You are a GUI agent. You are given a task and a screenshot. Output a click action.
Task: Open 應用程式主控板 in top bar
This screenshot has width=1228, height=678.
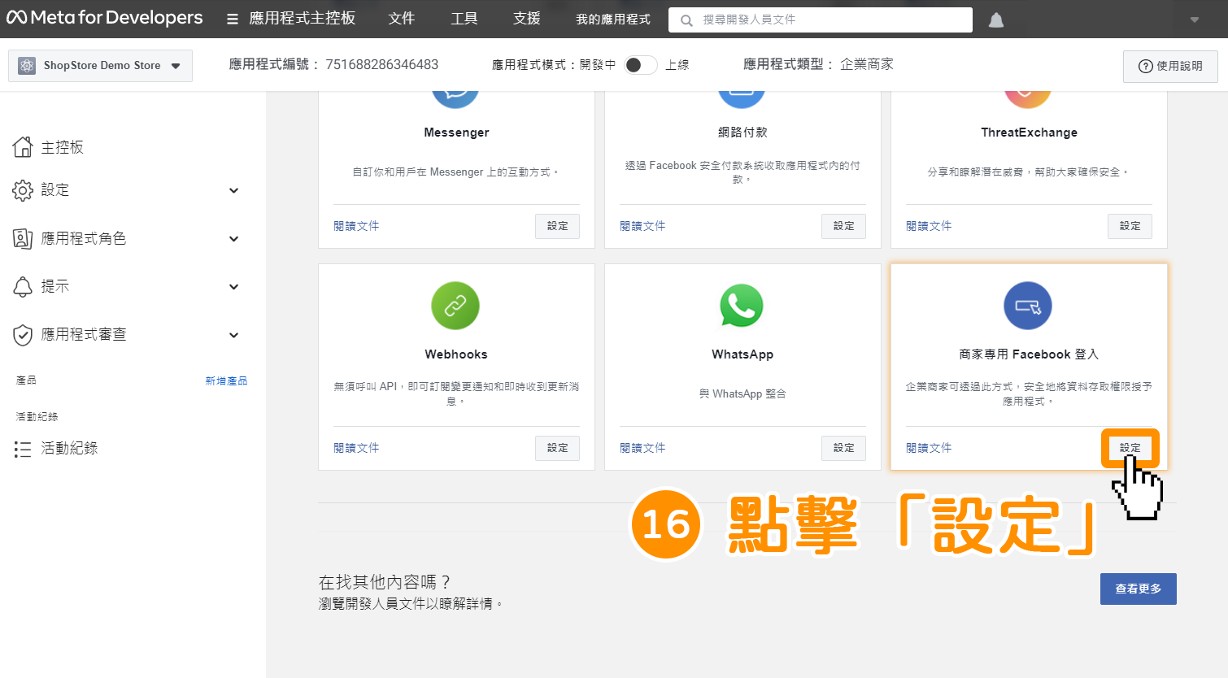pos(303,19)
